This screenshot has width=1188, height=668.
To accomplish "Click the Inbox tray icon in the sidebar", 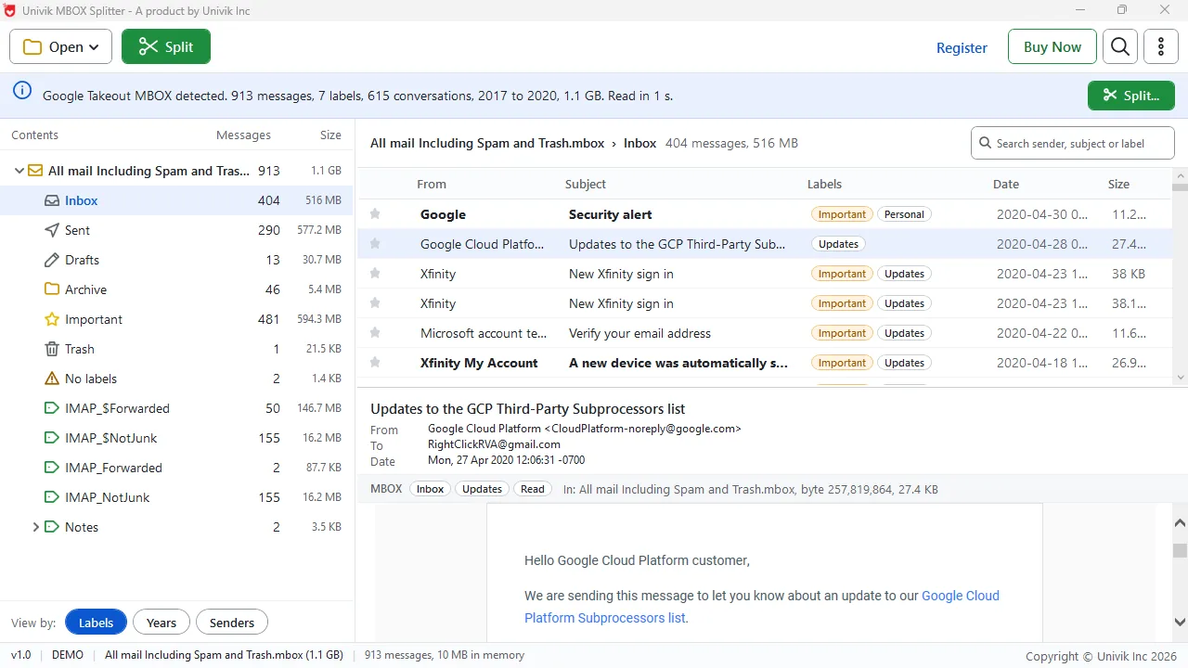I will pyautogui.click(x=52, y=200).
